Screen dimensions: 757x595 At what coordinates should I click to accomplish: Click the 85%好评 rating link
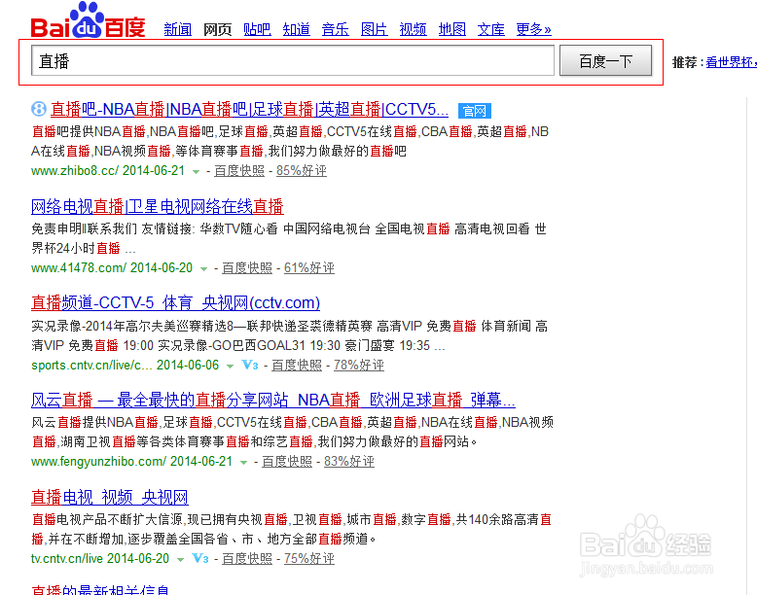click(302, 171)
